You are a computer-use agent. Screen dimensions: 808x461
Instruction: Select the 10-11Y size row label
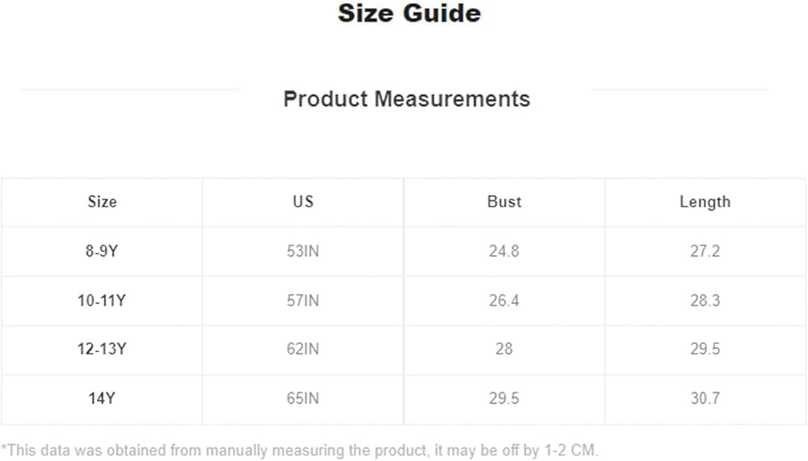click(102, 300)
